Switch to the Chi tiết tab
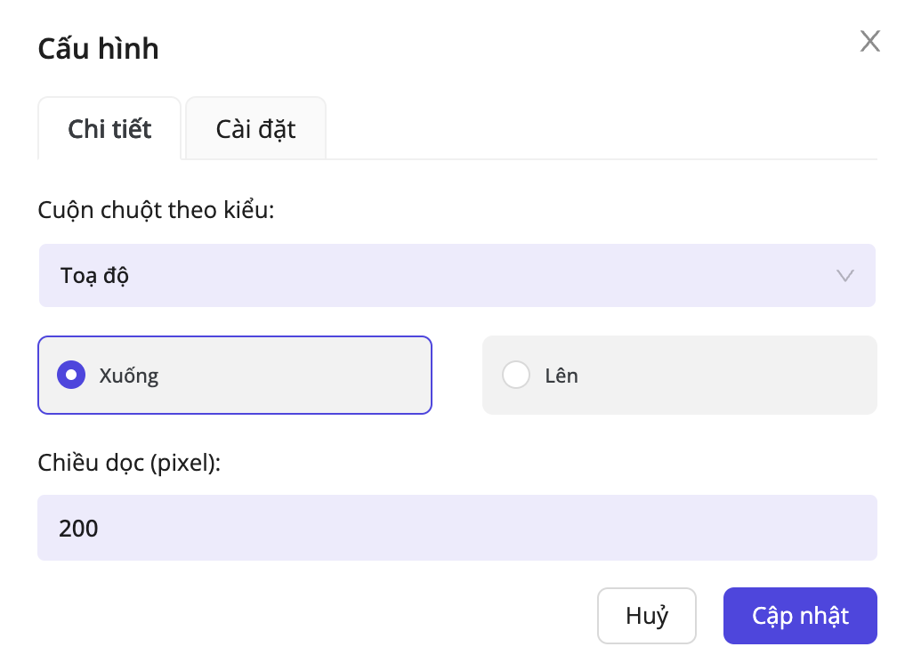The width and height of the screenshot is (913, 671). (x=109, y=129)
